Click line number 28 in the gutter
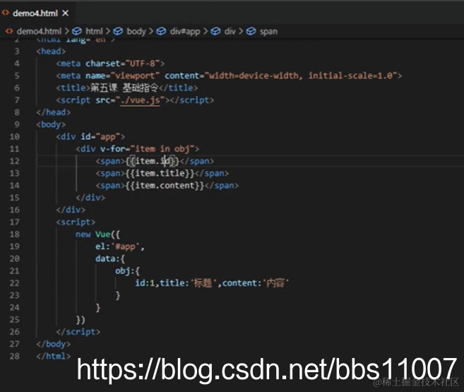 pyautogui.click(x=15, y=356)
